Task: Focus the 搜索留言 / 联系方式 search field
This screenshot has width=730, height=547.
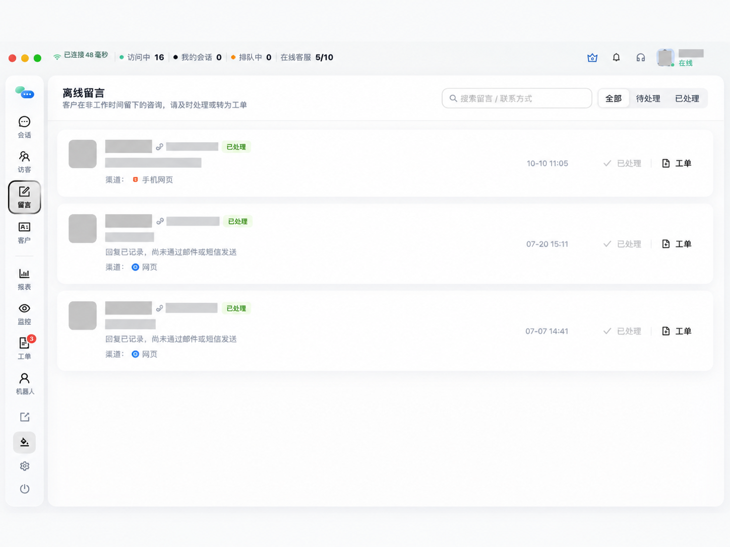Action: tap(517, 98)
